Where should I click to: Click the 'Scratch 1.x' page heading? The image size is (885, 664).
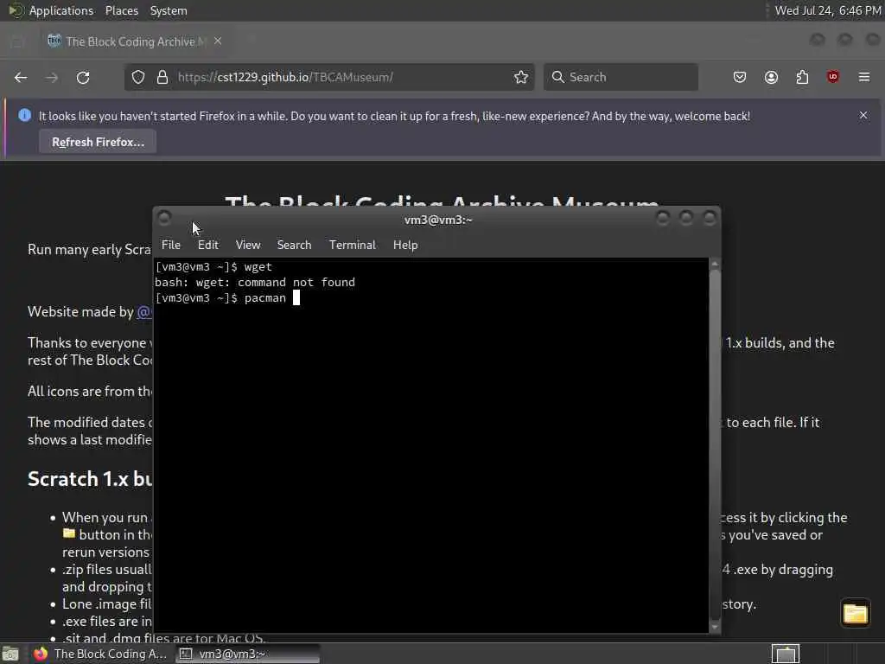coord(90,479)
